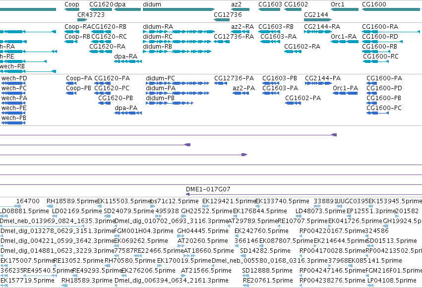The height and width of the screenshot is (288, 422).
Task: Click the EK170019.5prime EST label
Action: point(184,261)
